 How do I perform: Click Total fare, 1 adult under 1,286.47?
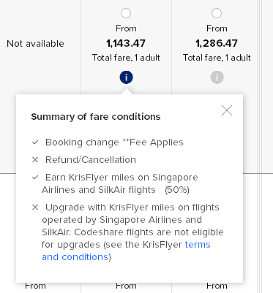point(217,58)
